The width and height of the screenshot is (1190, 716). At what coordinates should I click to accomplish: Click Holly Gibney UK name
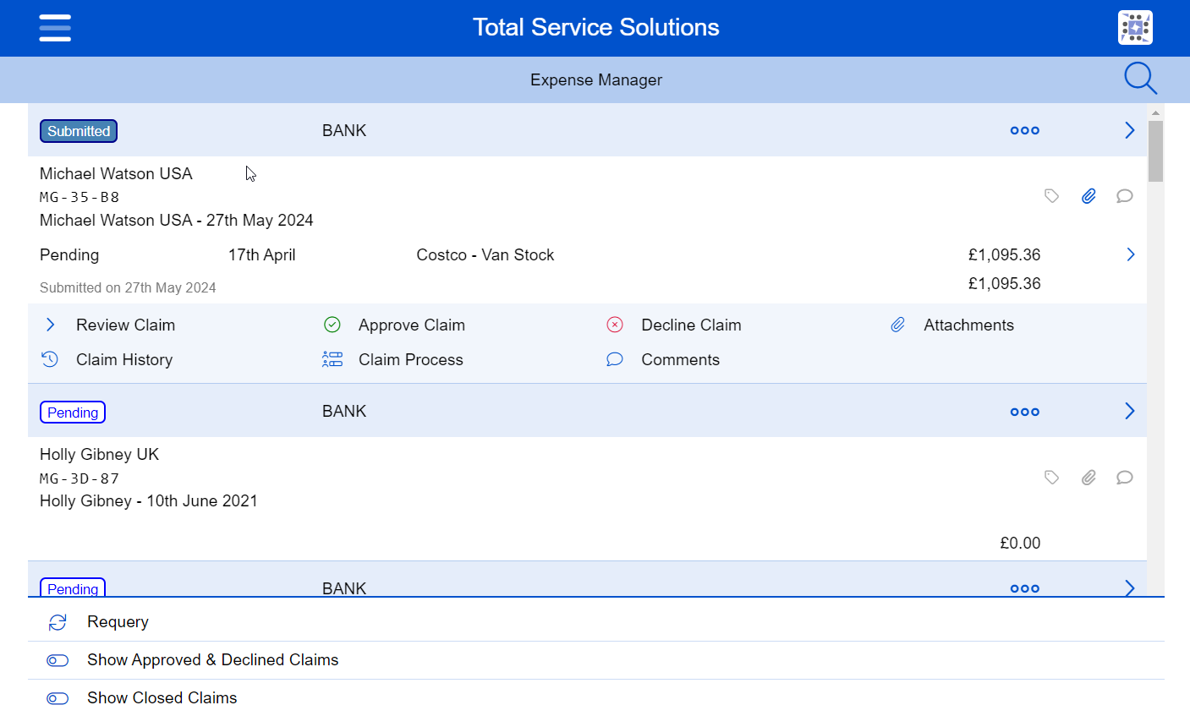point(99,454)
